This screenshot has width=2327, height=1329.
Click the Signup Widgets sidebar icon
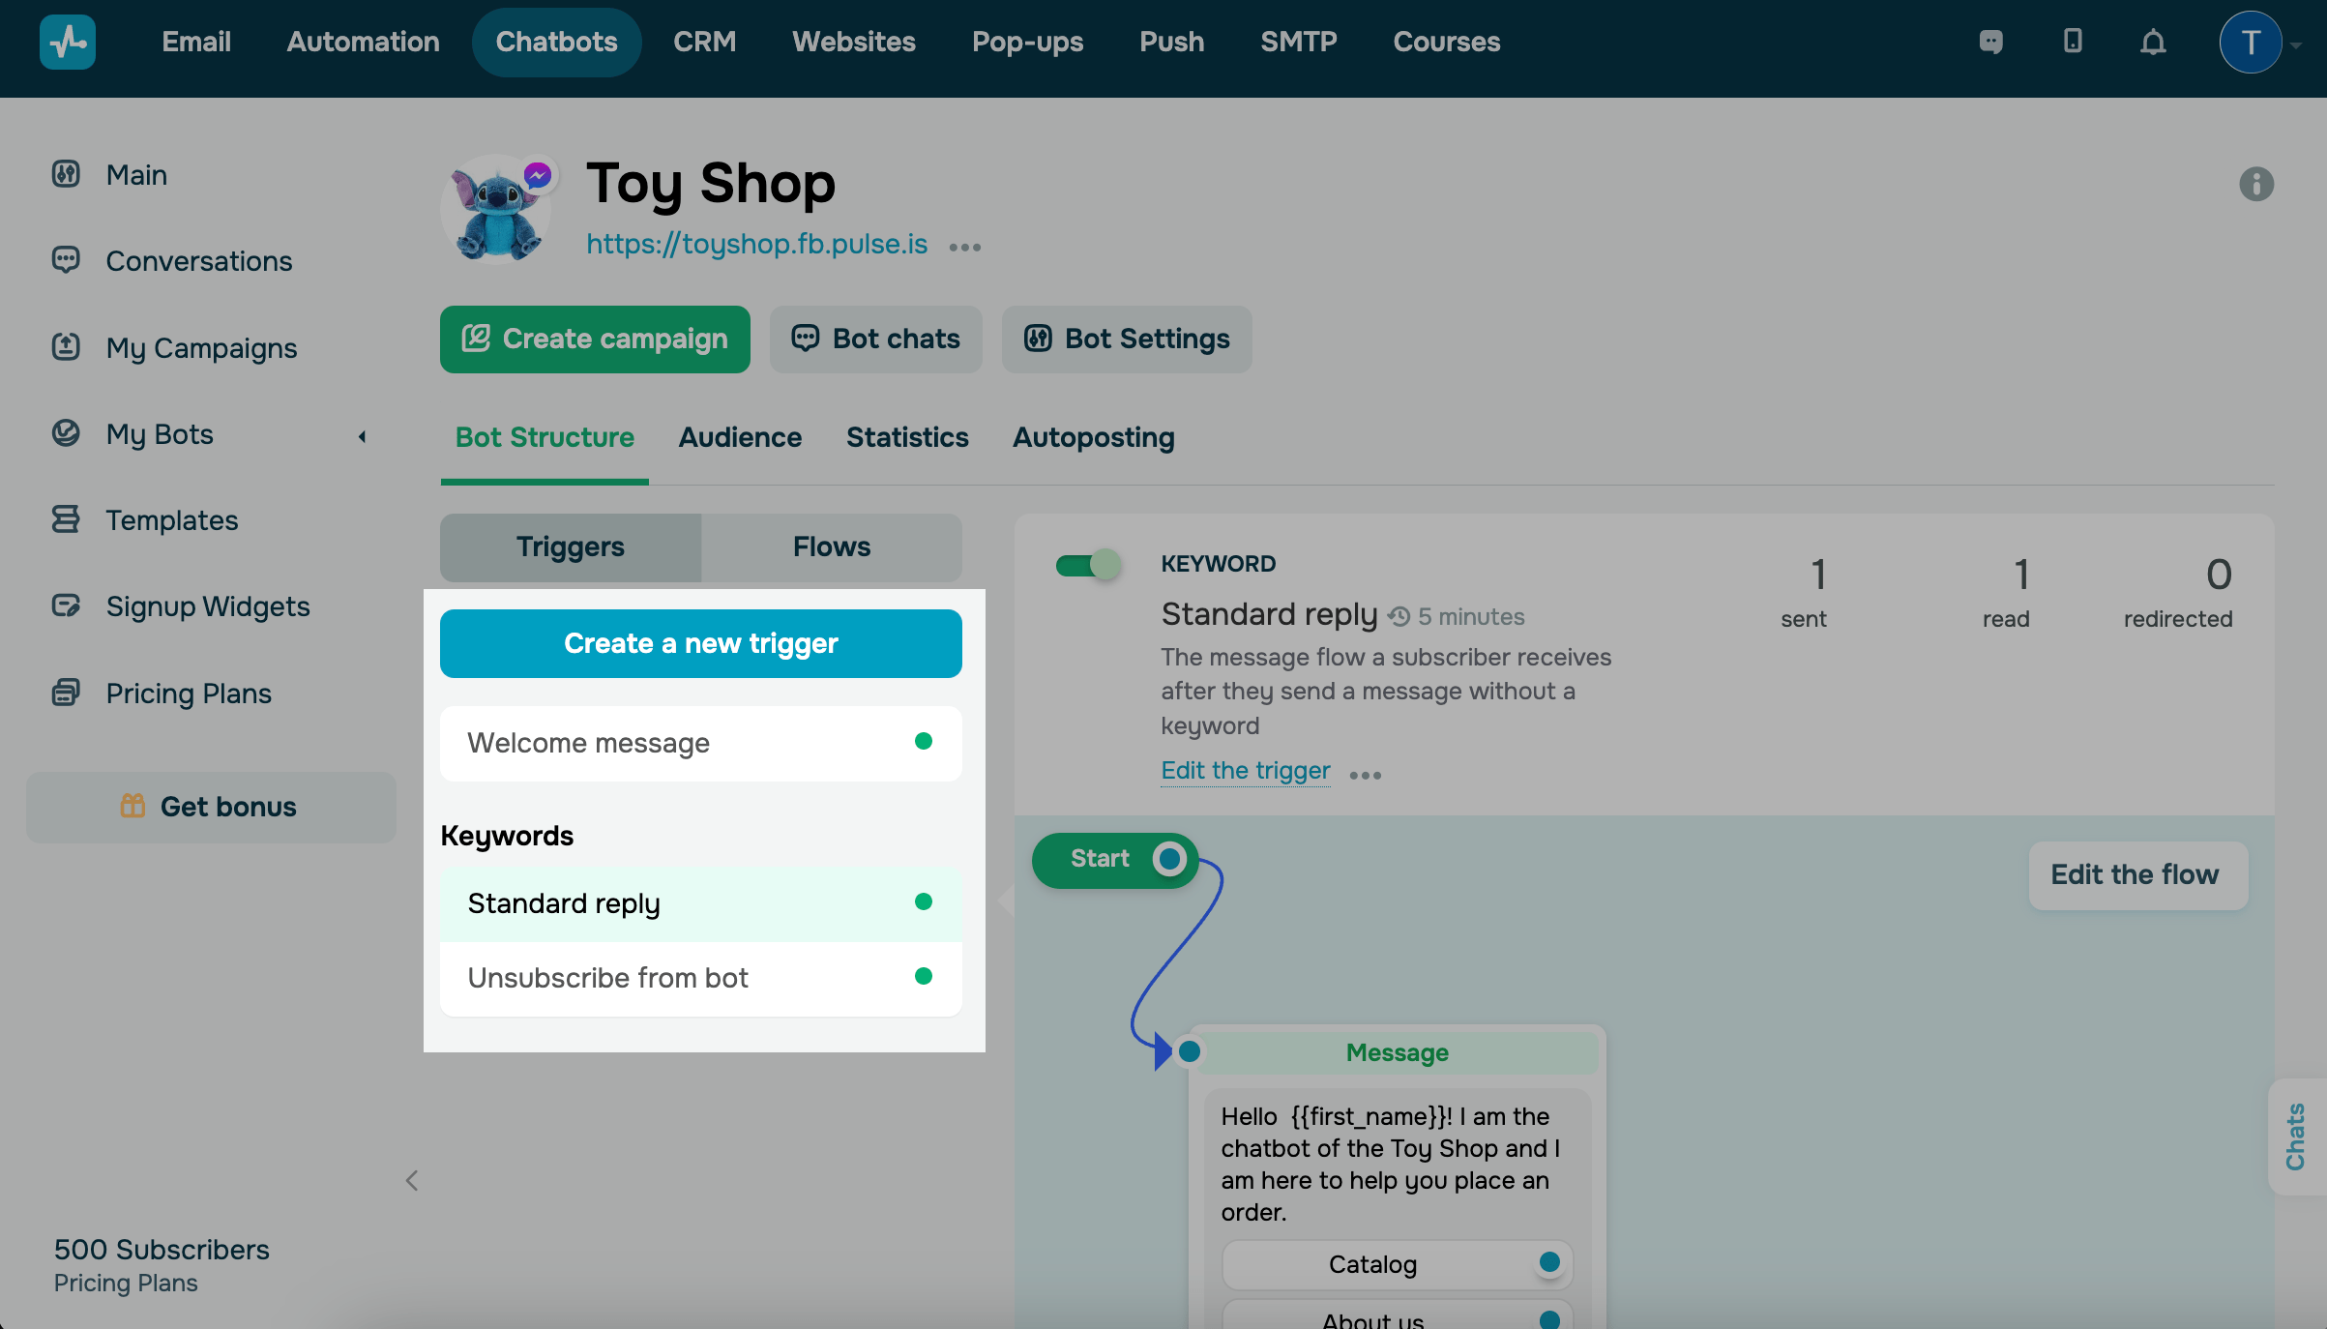point(65,605)
